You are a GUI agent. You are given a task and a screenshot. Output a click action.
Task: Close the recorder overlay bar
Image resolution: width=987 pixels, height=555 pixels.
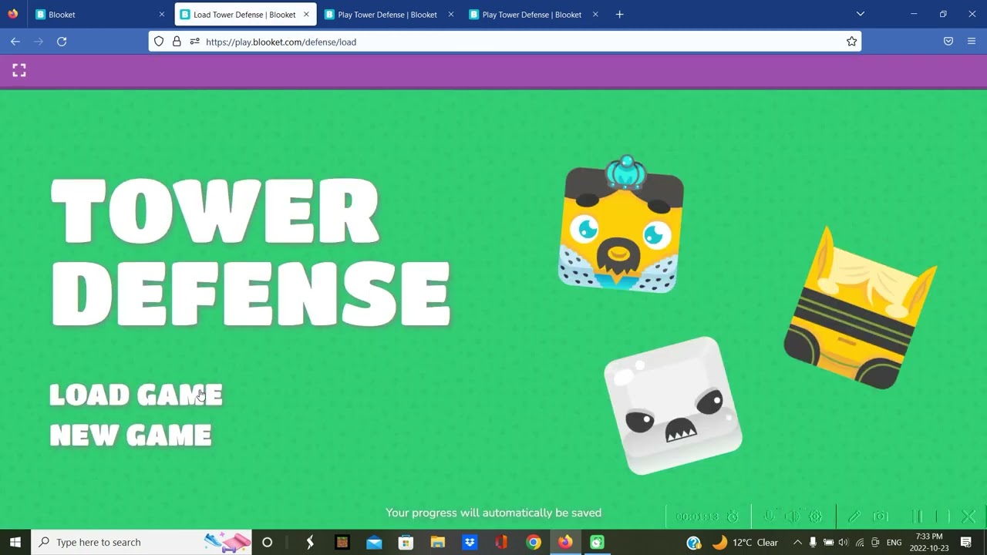click(x=969, y=516)
